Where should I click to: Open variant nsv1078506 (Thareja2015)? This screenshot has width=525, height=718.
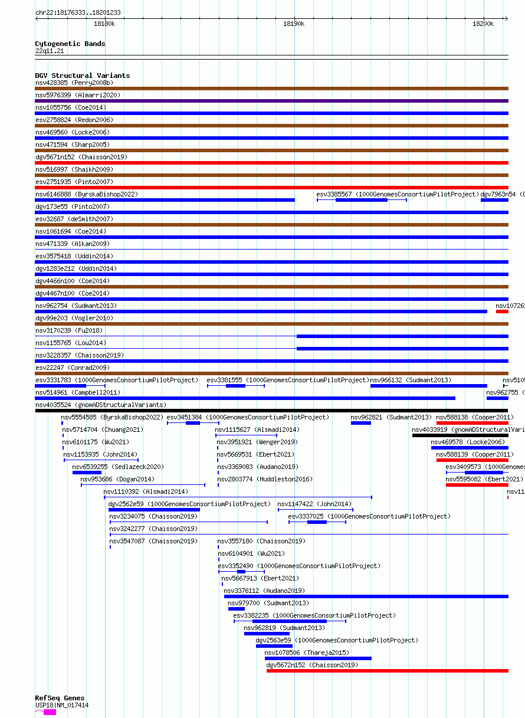[307, 653]
